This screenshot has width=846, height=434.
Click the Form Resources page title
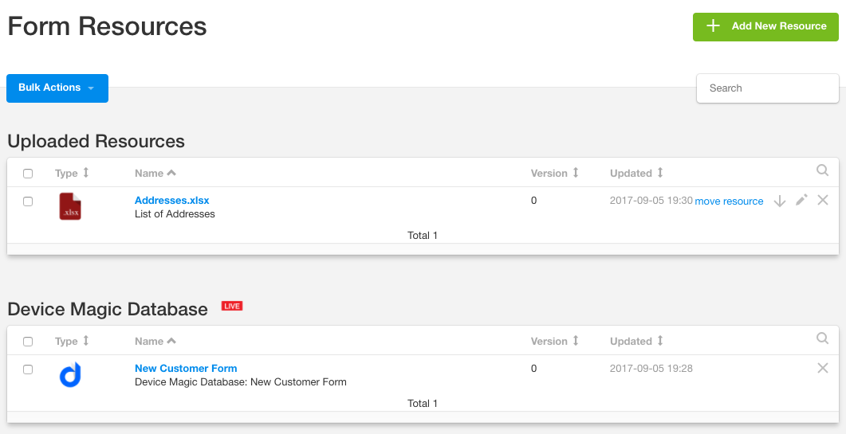click(107, 26)
